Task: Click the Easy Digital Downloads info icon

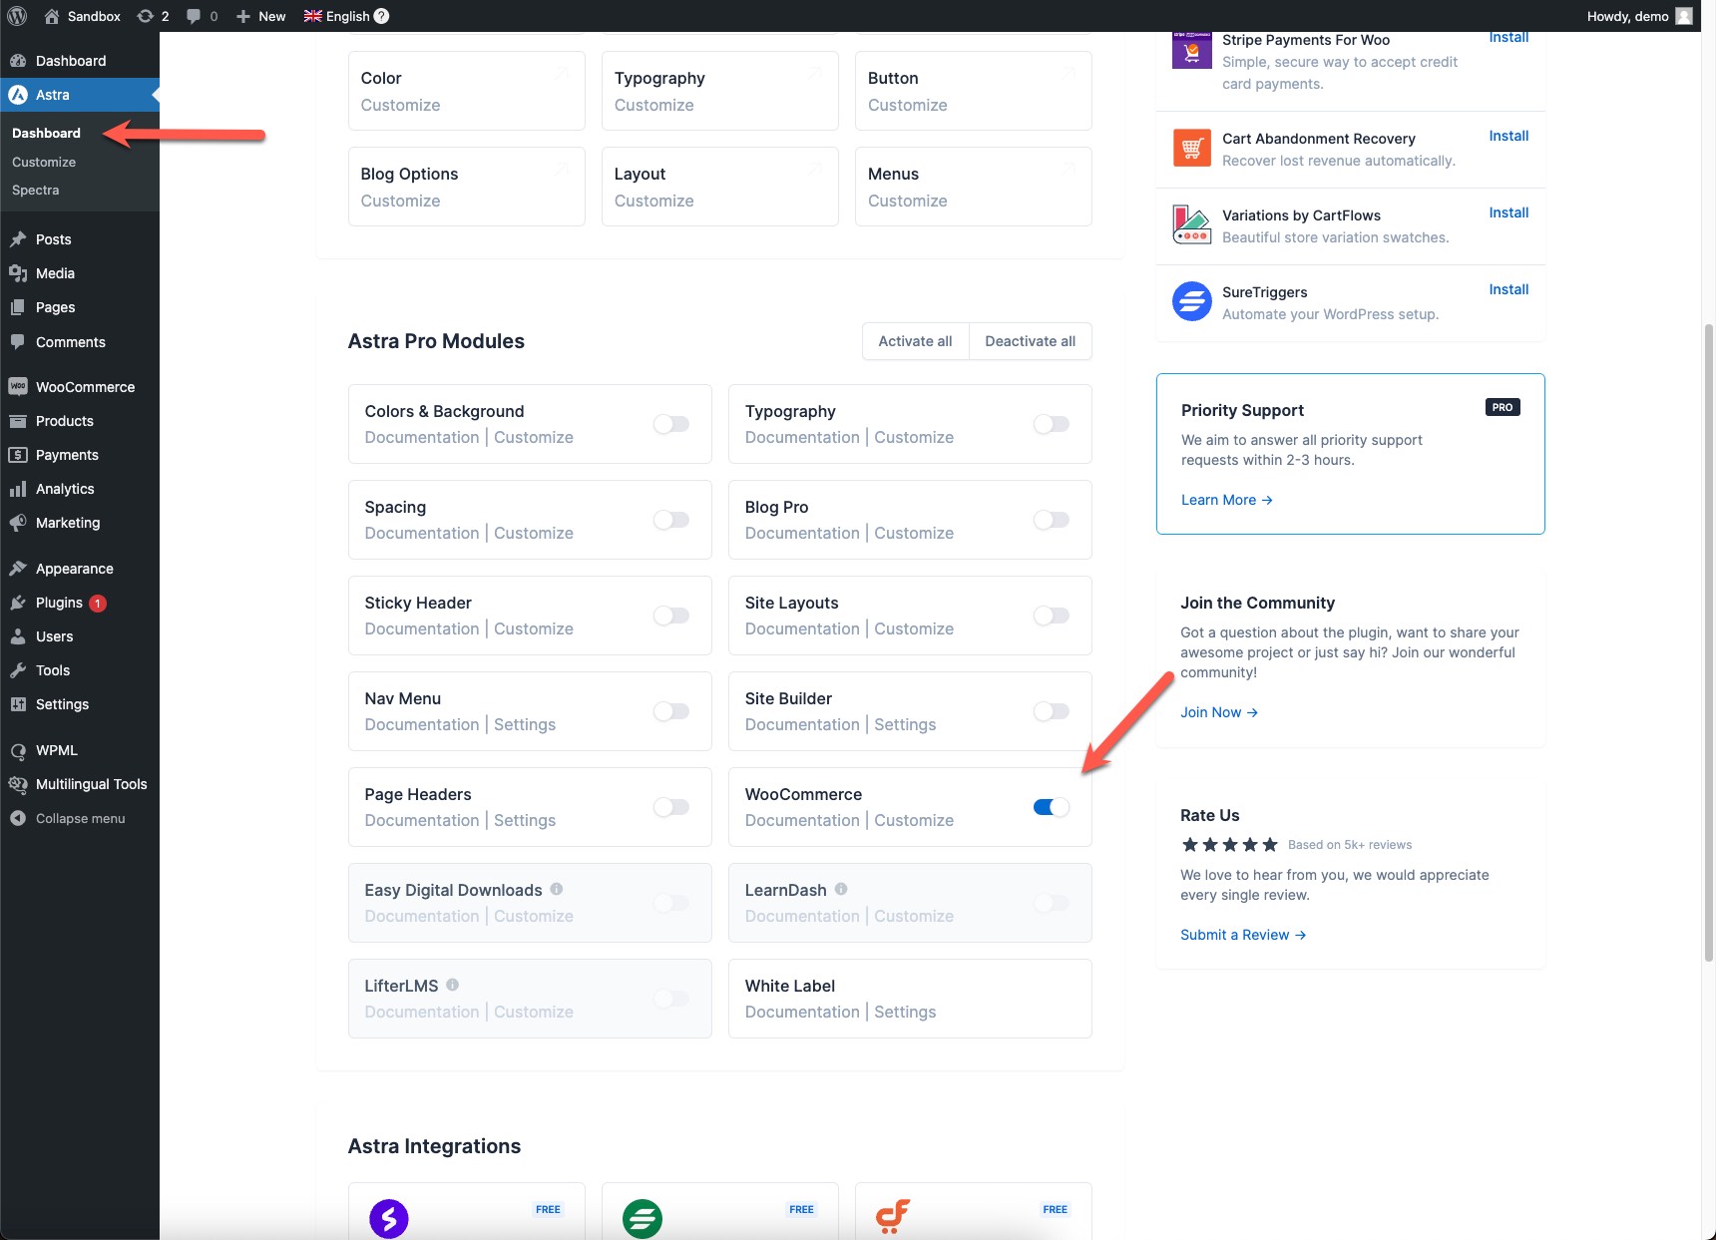Action: tap(557, 889)
